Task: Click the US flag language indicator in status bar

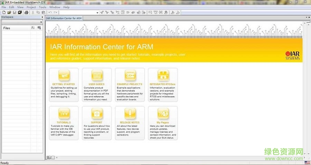Action: click(x=307, y=163)
